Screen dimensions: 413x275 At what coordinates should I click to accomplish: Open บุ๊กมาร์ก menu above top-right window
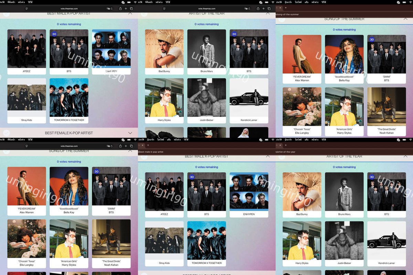[x=289, y=2]
